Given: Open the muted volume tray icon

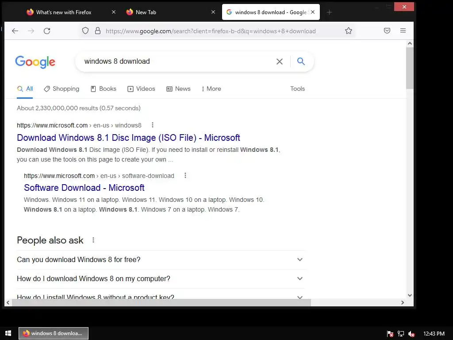Looking at the screenshot, I should point(411,334).
